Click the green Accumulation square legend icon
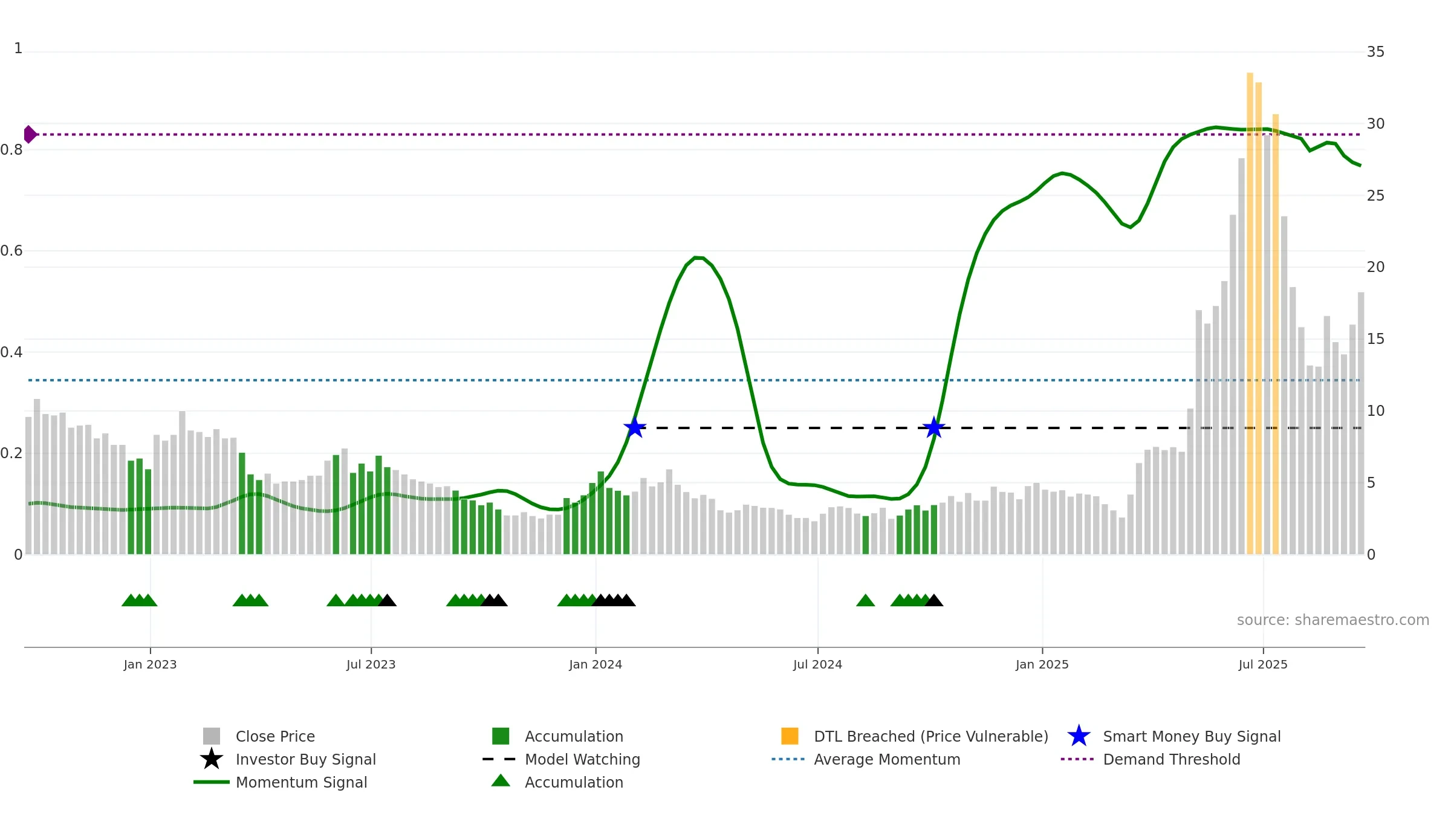The width and height of the screenshot is (1451, 816). pyautogui.click(x=501, y=736)
